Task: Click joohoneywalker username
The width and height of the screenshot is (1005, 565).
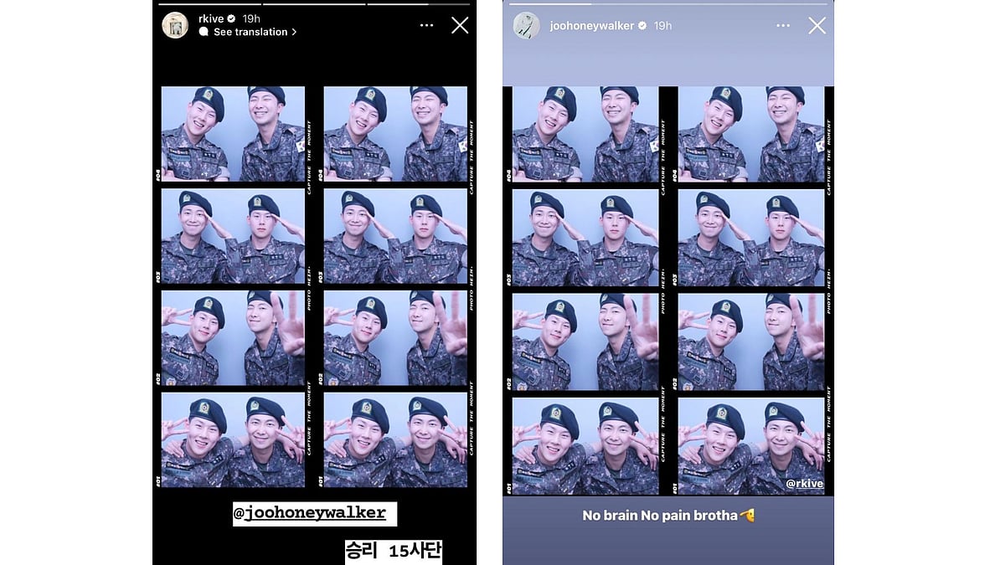Action: (x=592, y=26)
